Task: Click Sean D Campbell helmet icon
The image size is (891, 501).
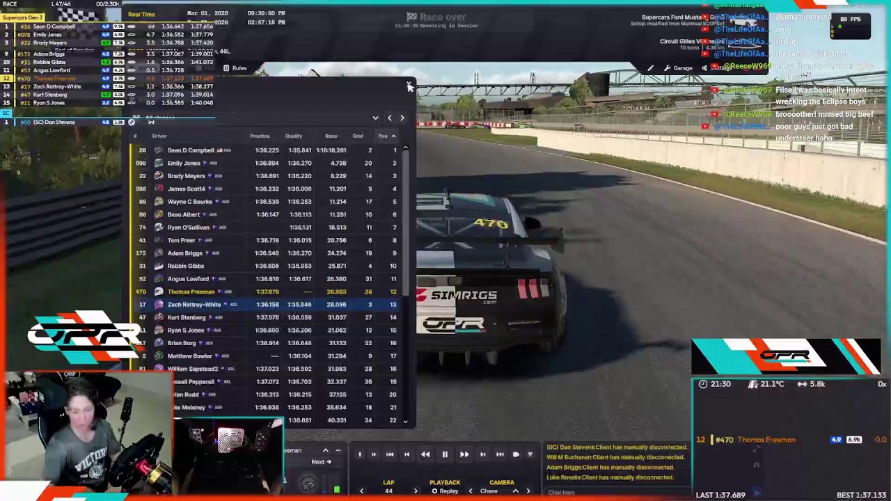Action: [x=159, y=150]
